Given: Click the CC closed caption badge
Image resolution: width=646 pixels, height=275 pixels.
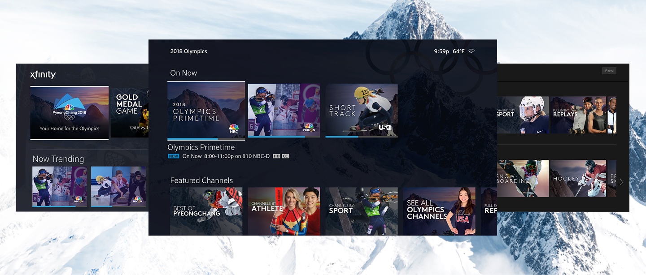Looking at the screenshot, I should click(x=285, y=156).
